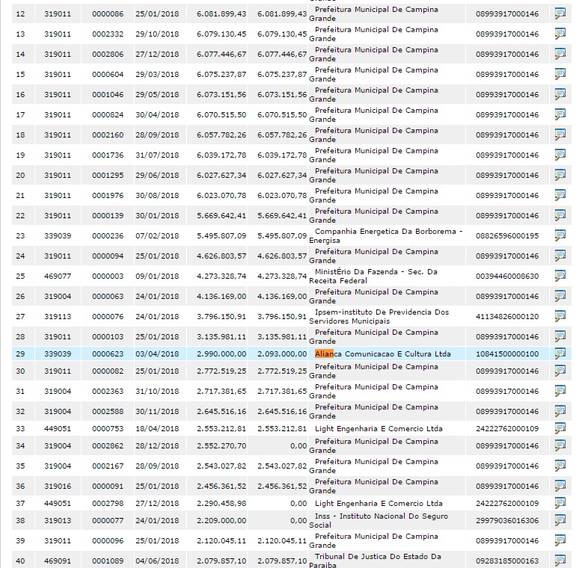Image resolution: width=582 pixels, height=568 pixels.
Task: Open details icon for row 12
Action: point(560,13)
